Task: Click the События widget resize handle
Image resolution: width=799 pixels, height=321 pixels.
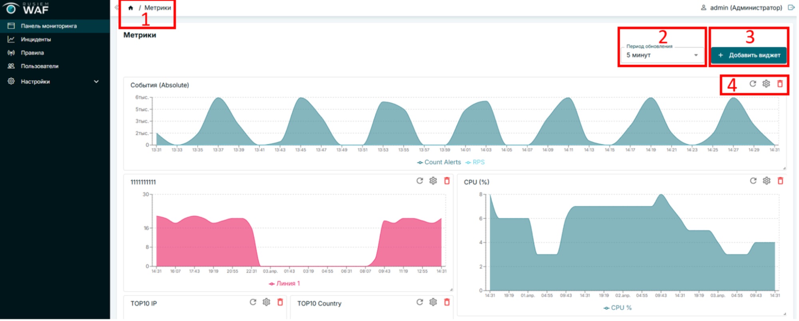Action: pyautogui.click(x=784, y=168)
